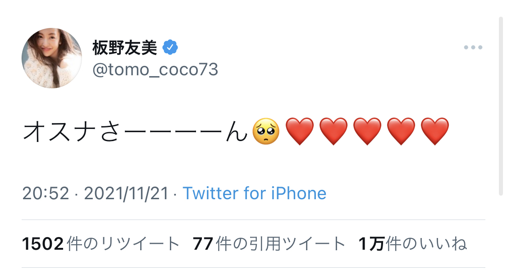Viewport: 507px width, 270px height.
Task: Click the second red heart emoji
Action: pos(333,131)
